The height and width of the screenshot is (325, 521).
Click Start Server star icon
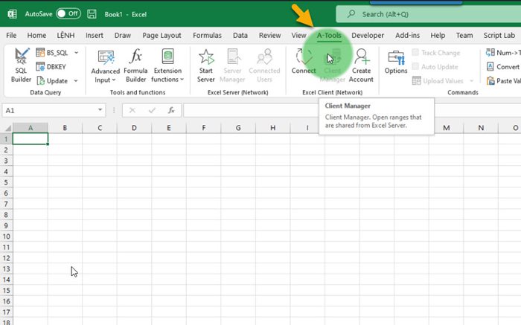pos(206,57)
